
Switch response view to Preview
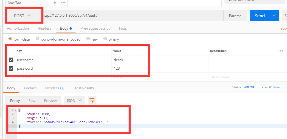[x=50, y=100]
